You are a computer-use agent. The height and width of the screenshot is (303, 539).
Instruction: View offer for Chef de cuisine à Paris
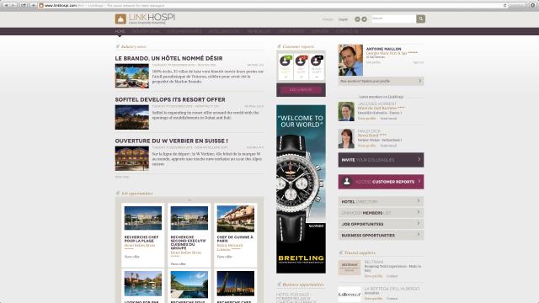[x=225, y=257]
